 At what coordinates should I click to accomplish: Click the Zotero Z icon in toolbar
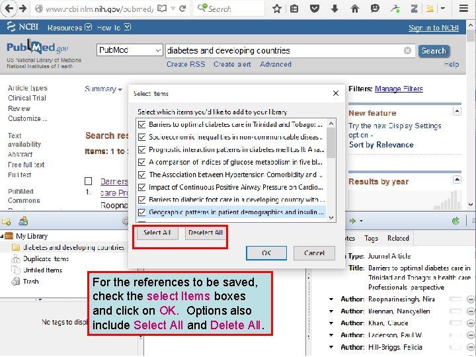[414, 9]
